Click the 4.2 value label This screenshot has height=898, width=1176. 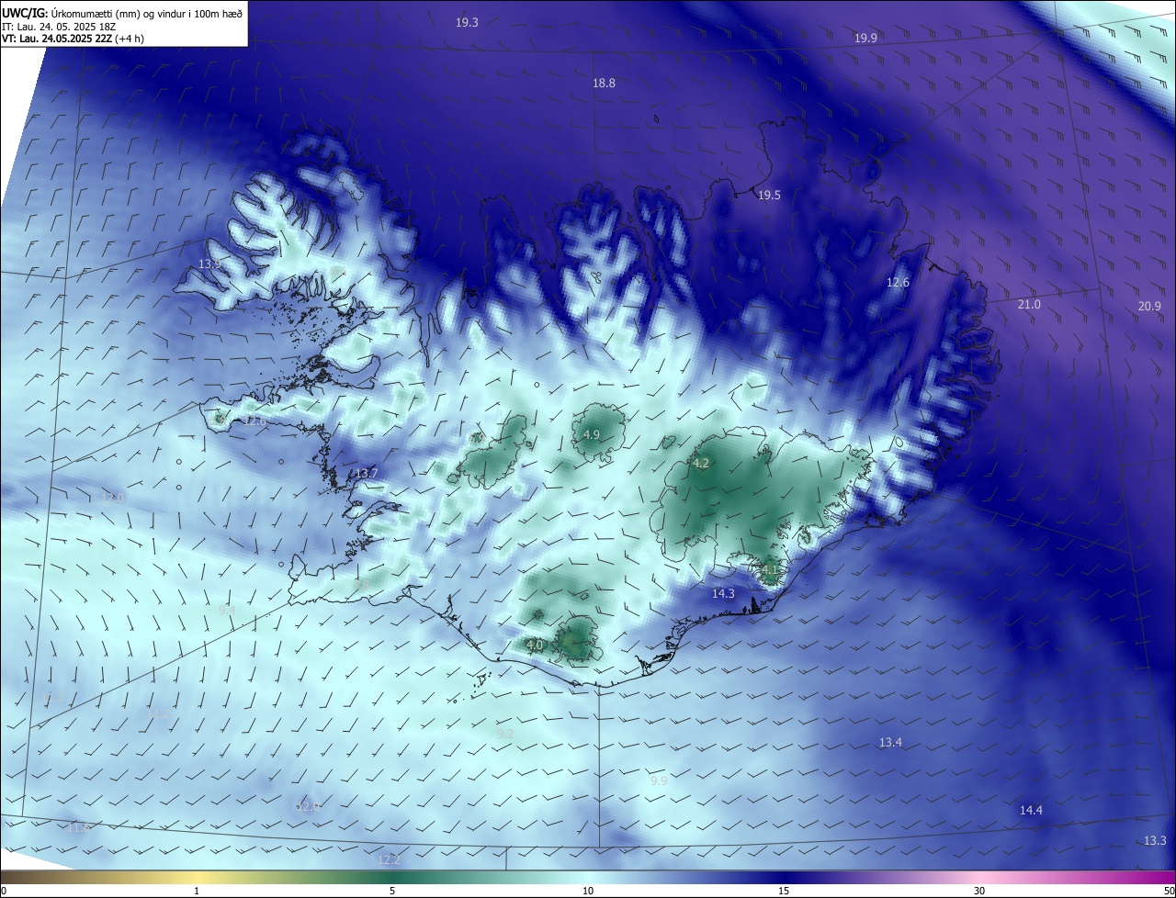point(701,463)
